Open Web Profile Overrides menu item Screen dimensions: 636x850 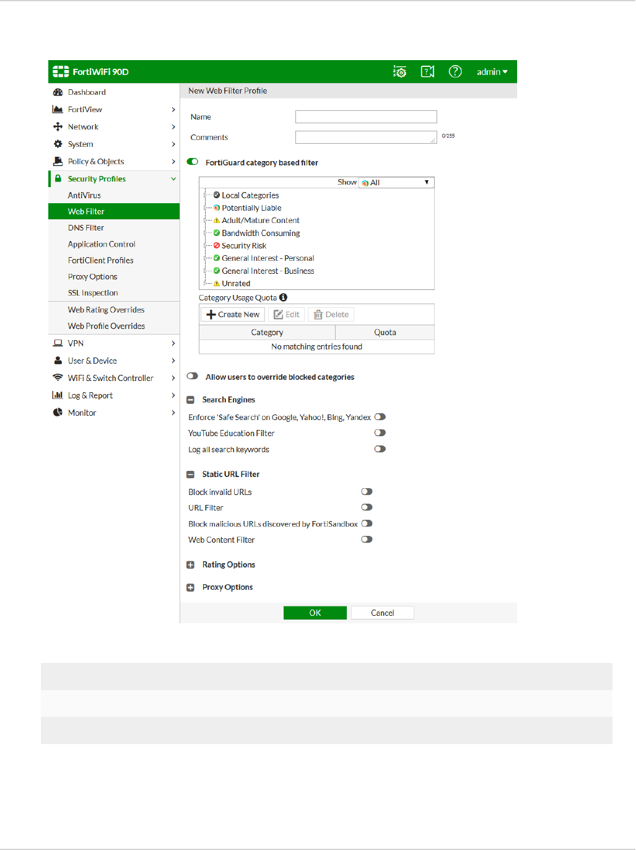coord(107,326)
